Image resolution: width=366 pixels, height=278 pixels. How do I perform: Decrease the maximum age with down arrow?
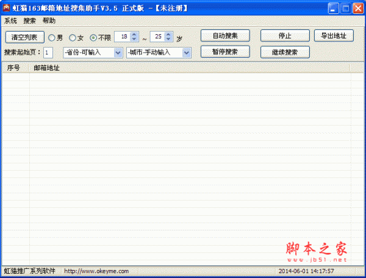(x=168, y=39)
